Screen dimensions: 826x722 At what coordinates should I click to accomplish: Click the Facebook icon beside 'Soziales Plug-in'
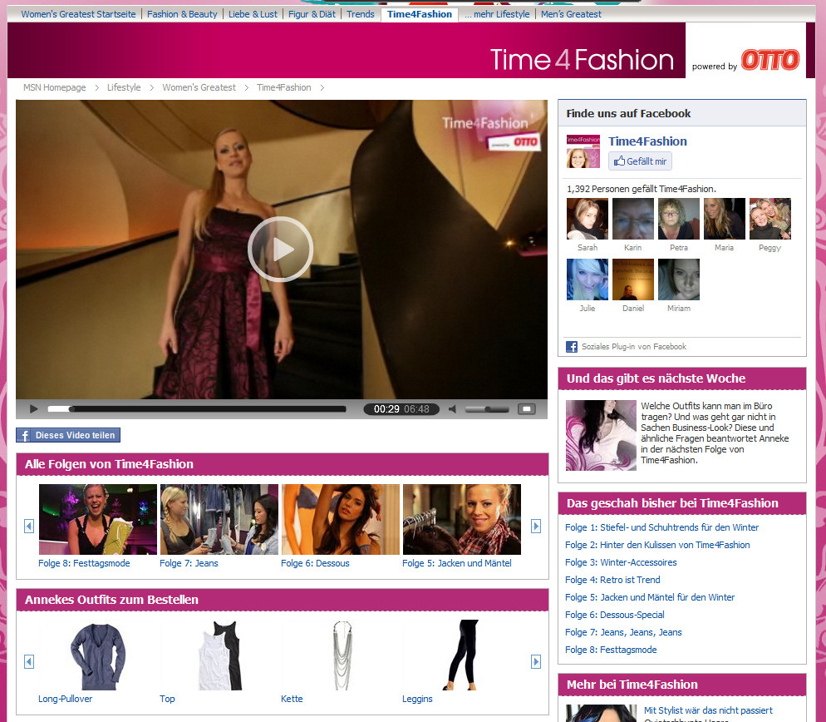pos(572,347)
